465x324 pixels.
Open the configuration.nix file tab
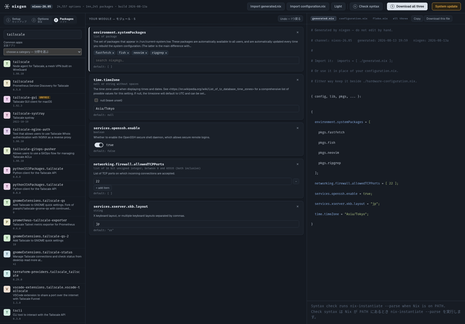point(353,19)
